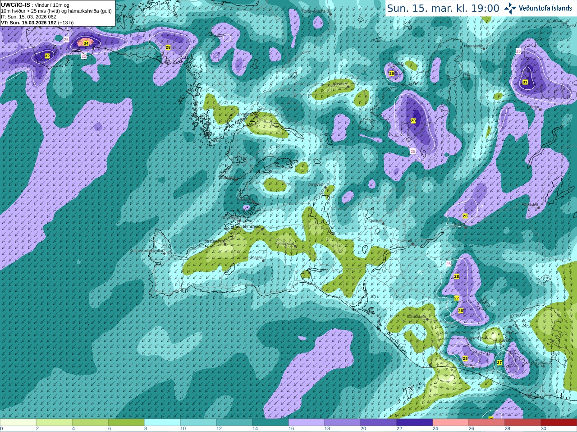Select the yellow 34 gust peak label
The image size is (577, 432).
(x=86, y=43)
